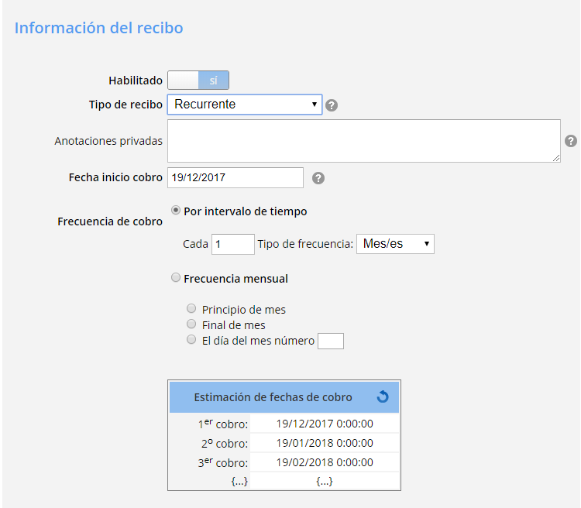Screen dimensions: 581x508
Task: Click the 3er cobro date 19/02/2018
Action: coord(325,462)
